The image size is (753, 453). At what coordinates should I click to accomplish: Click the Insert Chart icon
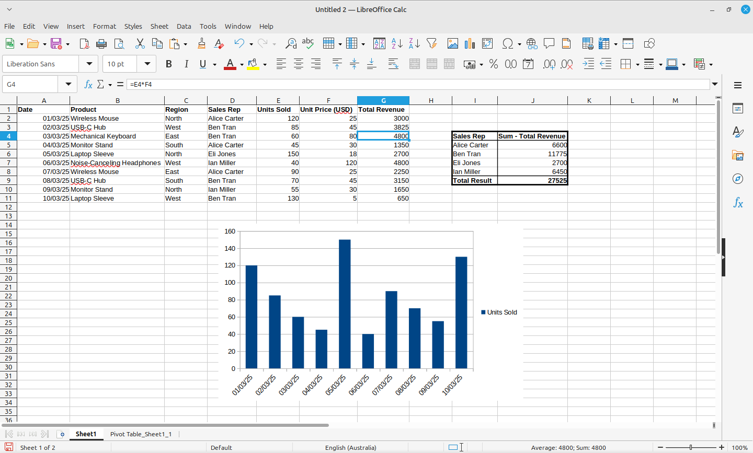(470, 43)
